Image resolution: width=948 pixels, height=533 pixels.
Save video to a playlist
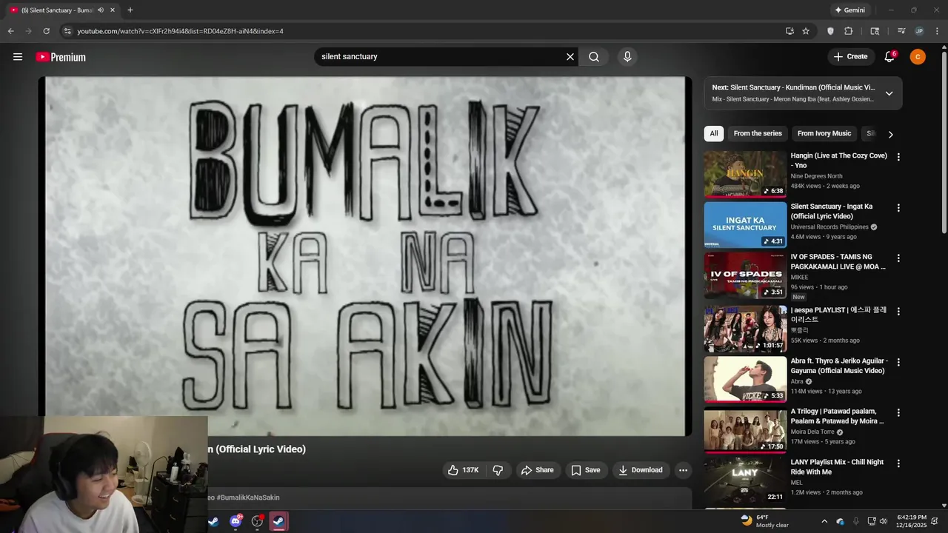click(586, 470)
